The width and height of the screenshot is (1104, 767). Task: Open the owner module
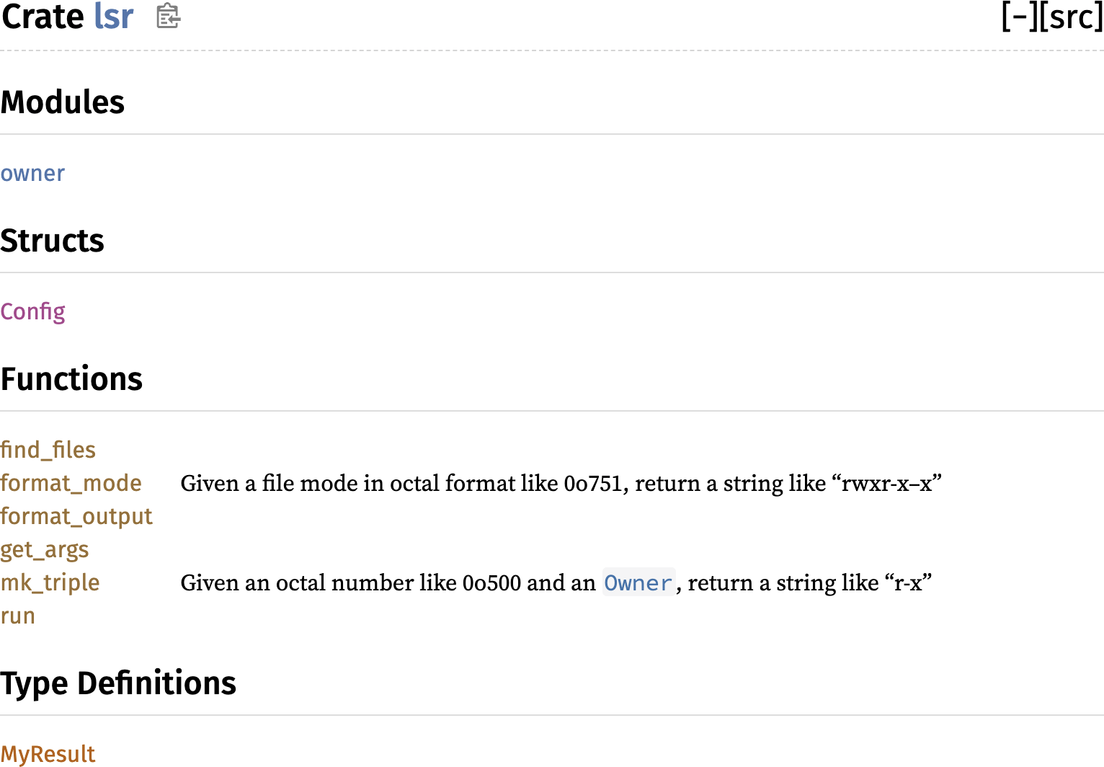pyautogui.click(x=32, y=174)
